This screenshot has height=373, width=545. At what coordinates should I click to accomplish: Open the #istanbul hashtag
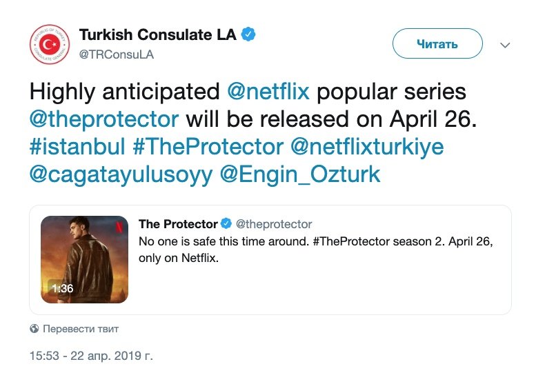tap(77, 145)
